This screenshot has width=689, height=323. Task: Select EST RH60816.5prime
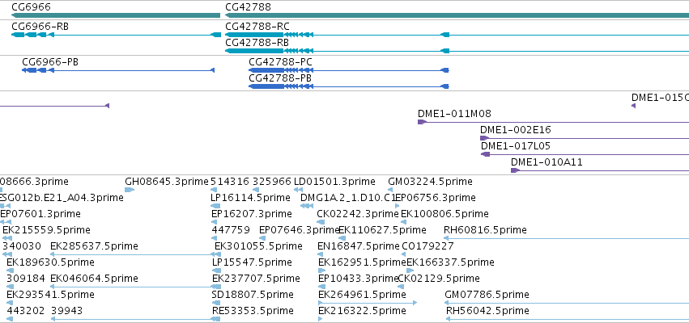[485, 230]
